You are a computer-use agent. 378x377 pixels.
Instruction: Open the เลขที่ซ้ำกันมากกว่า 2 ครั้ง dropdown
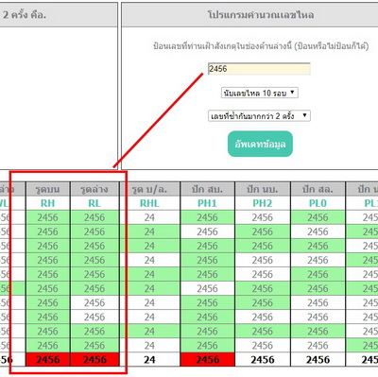(x=259, y=116)
